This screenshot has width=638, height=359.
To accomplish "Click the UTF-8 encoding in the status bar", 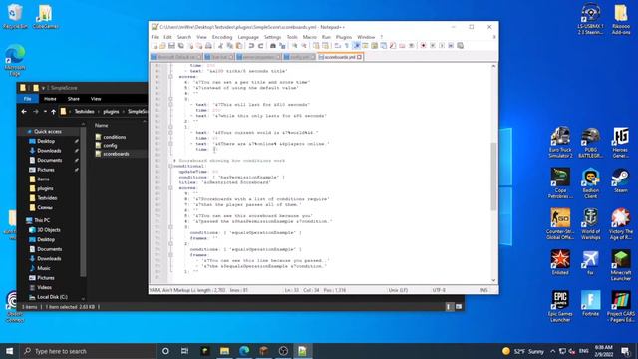I will click(x=439, y=290).
